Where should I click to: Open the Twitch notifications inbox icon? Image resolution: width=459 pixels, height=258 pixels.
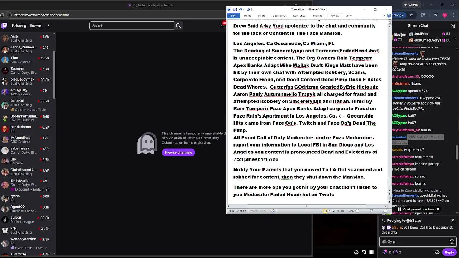[223, 25]
